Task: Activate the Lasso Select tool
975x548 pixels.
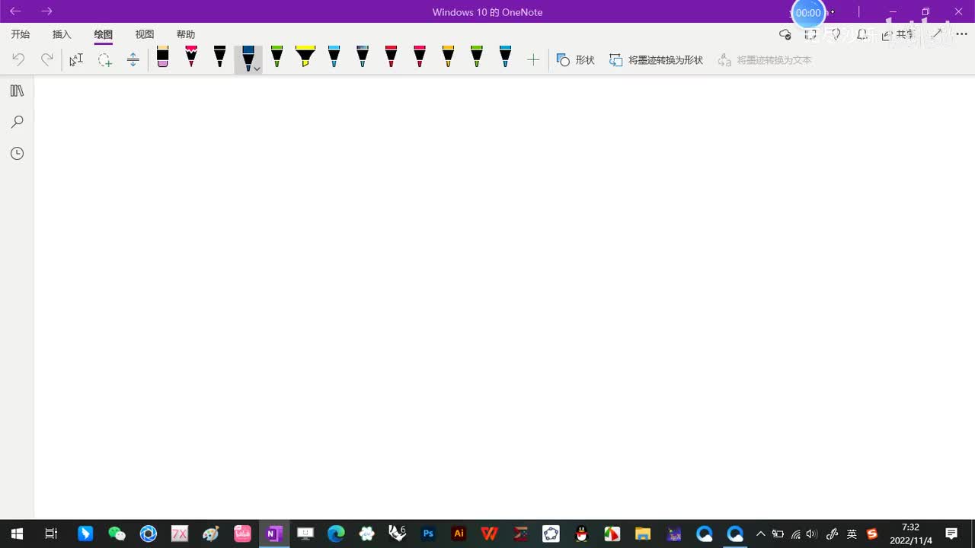Action: pos(105,59)
